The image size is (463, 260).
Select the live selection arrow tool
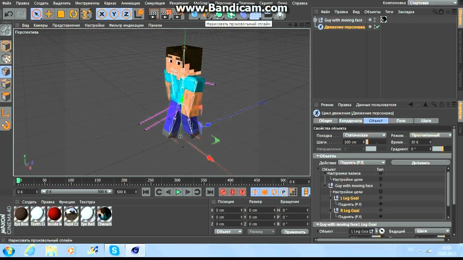[x=36, y=14]
